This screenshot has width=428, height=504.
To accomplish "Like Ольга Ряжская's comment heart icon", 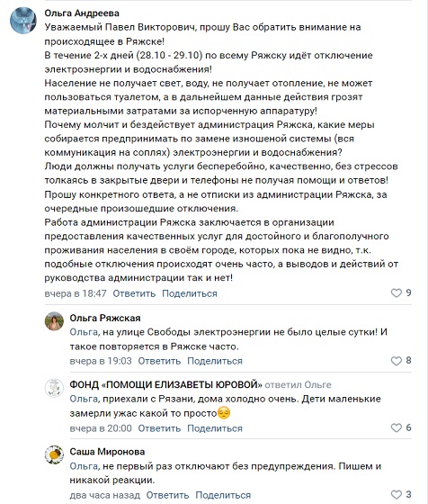I will (397, 361).
